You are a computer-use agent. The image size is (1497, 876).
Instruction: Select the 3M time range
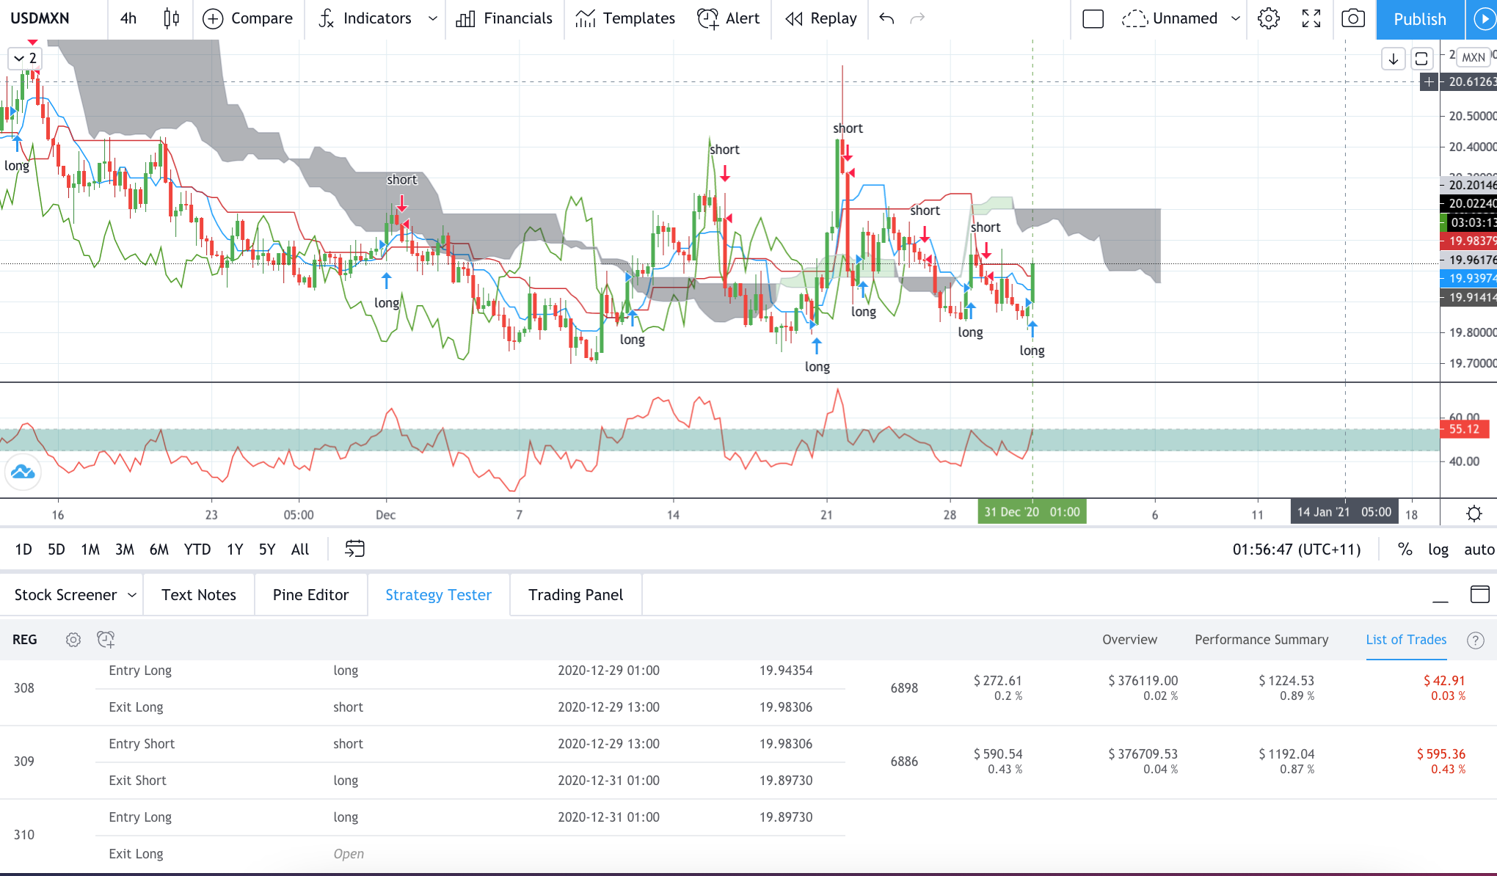point(125,550)
